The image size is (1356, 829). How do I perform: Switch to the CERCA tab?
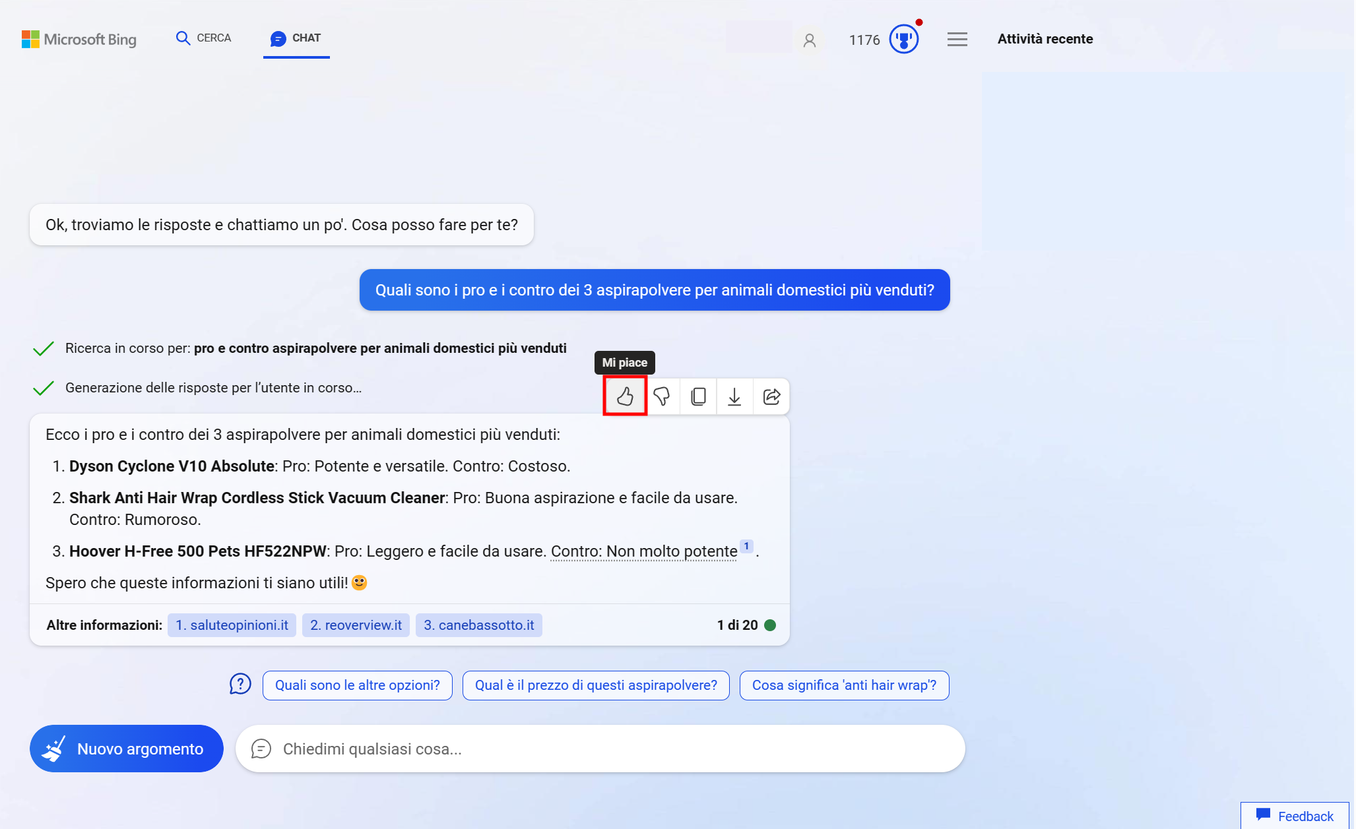pos(203,38)
